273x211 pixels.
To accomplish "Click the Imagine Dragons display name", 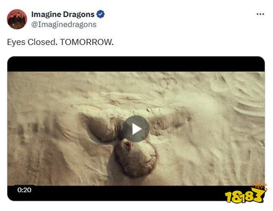I will (63, 14).
